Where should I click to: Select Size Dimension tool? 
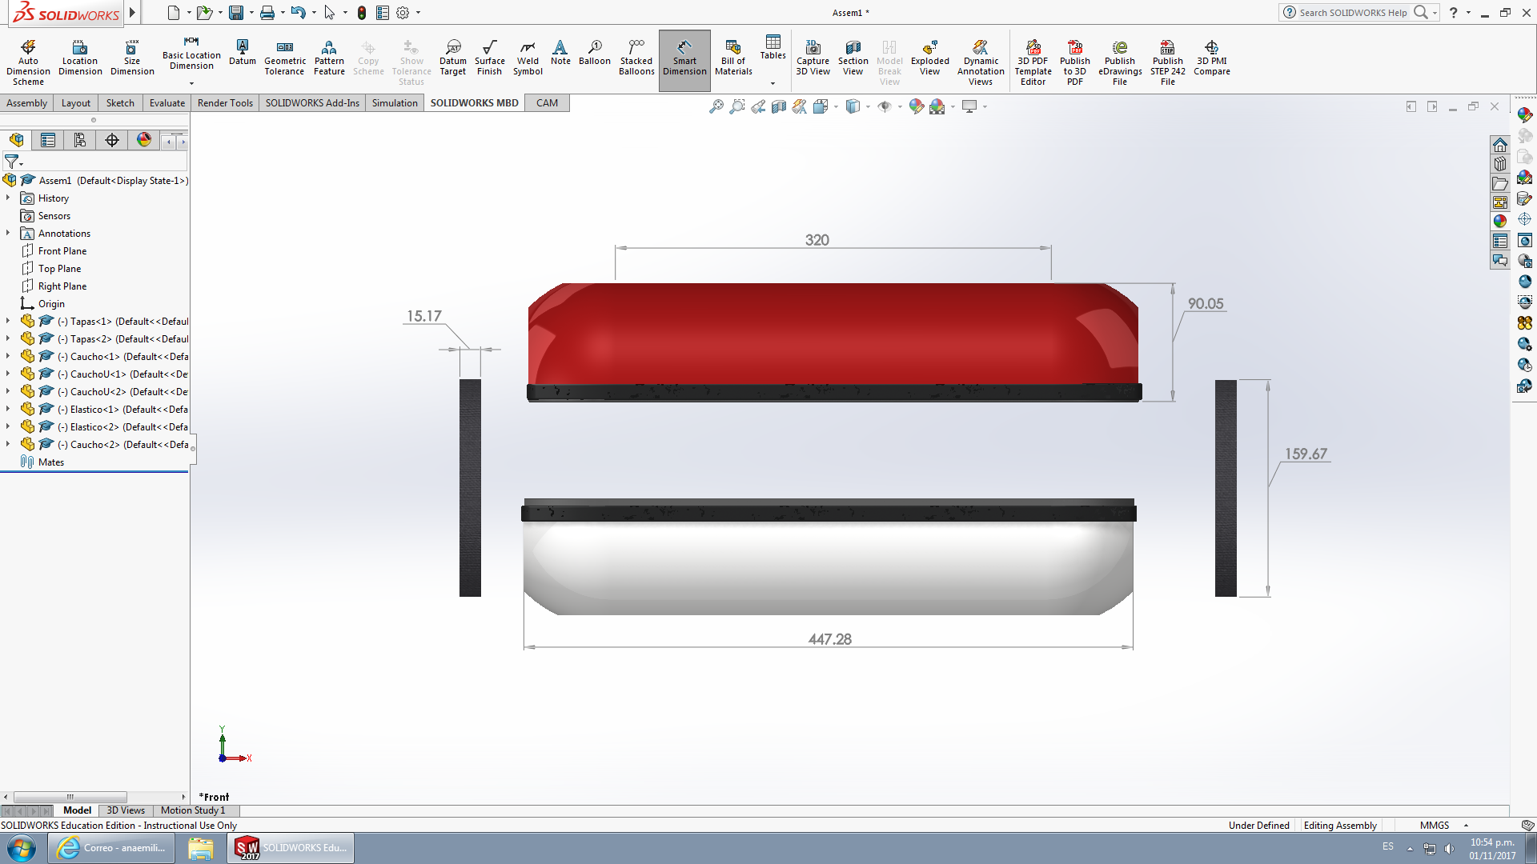tap(132, 58)
